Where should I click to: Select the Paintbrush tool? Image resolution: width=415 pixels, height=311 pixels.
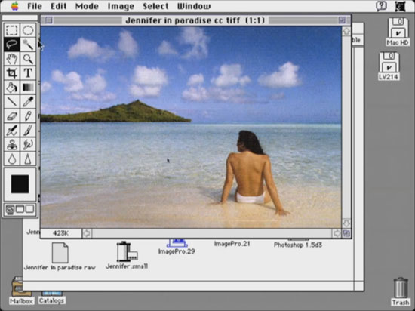pyautogui.click(x=28, y=131)
